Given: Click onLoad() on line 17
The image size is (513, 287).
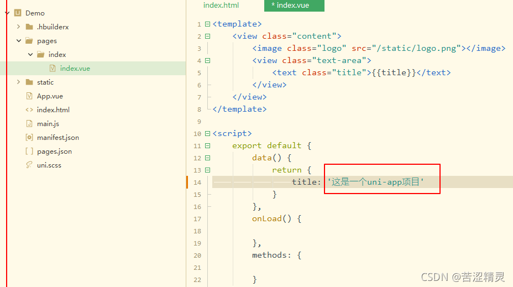Looking at the screenshot, I should click(x=271, y=218).
